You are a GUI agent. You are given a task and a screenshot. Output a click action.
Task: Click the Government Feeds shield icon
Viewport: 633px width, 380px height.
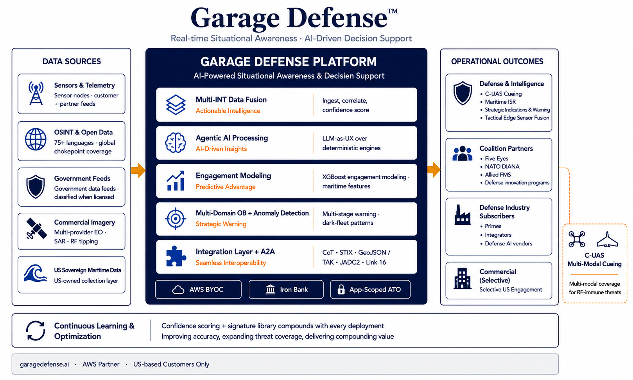pyautogui.click(x=36, y=187)
